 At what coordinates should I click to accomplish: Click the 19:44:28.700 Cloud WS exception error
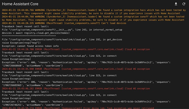76,49
